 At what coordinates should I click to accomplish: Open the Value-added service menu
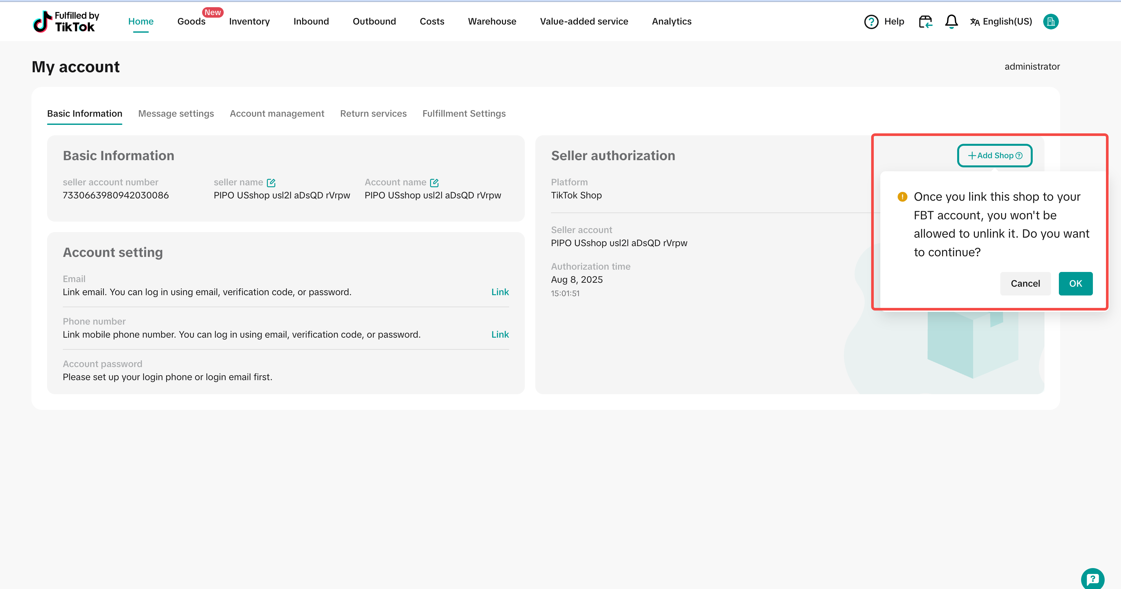tap(584, 21)
